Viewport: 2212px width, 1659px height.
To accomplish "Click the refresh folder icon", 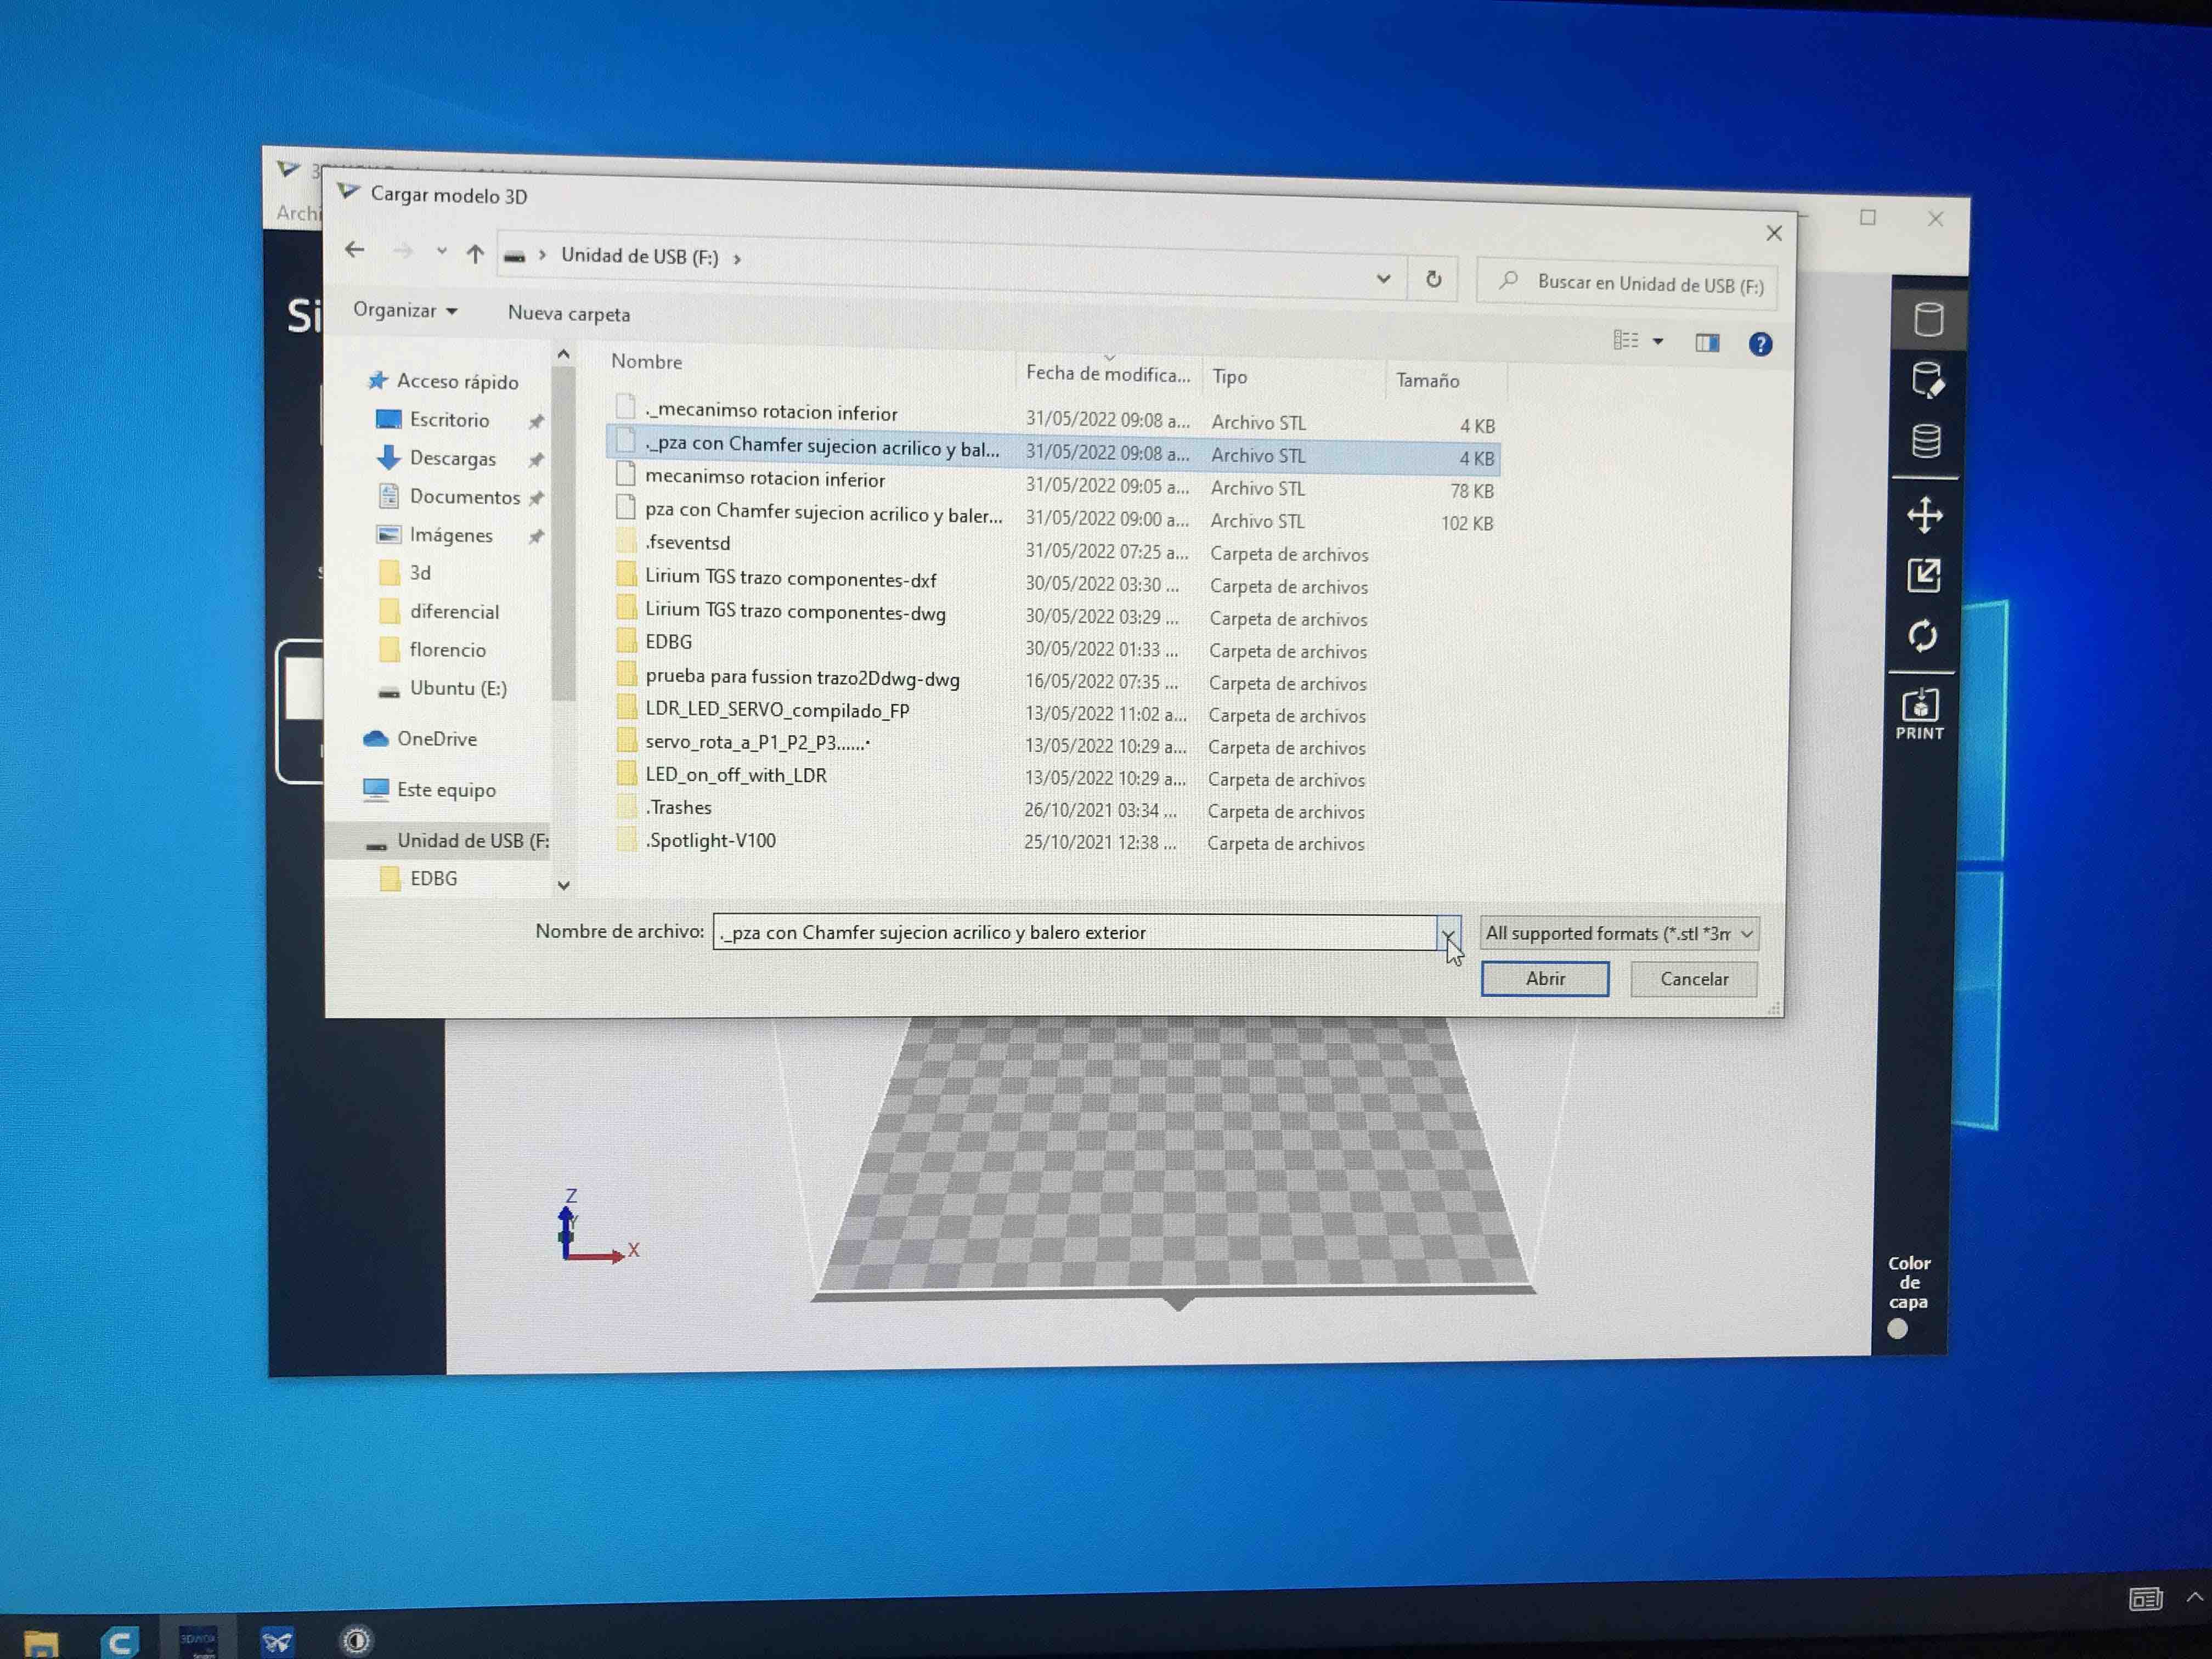I will pyautogui.click(x=1433, y=279).
